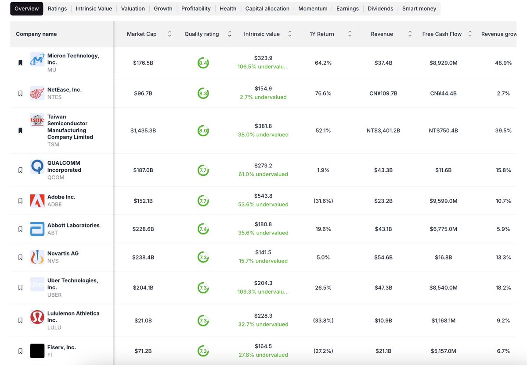Click the QUALCOMM company logo

pos(37,167)
